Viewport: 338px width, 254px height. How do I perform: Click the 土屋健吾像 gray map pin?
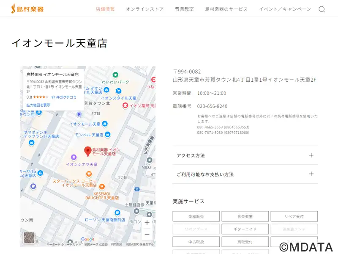coord(136,211)
